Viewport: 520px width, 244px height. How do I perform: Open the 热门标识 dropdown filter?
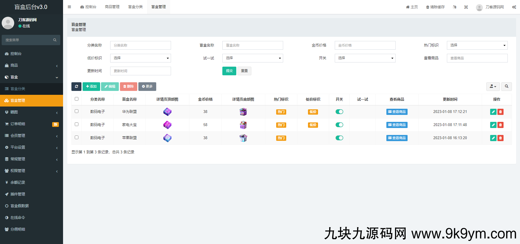(477, 45)
